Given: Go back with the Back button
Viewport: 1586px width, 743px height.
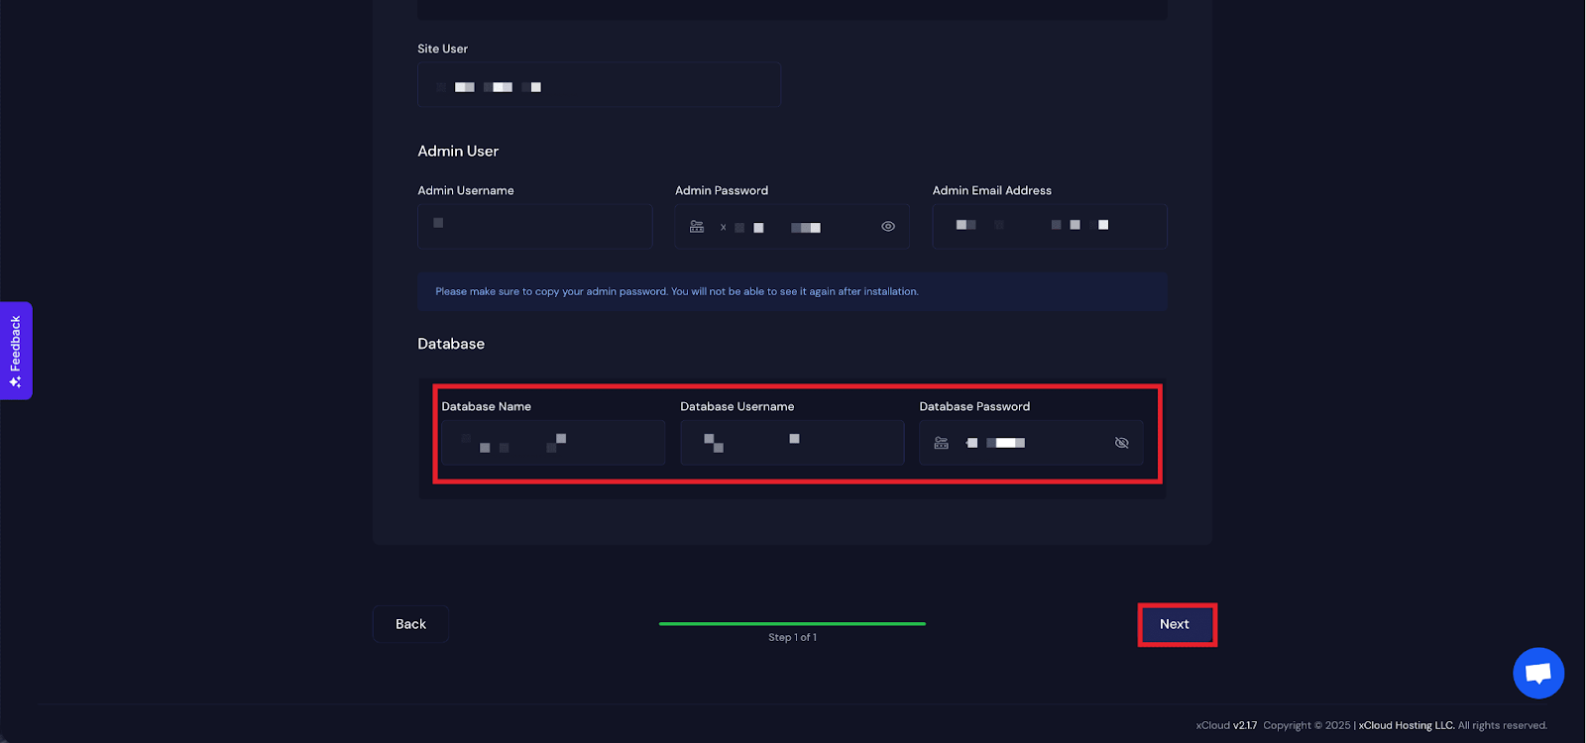Looking at the screenshot, I should click(410, 624).
